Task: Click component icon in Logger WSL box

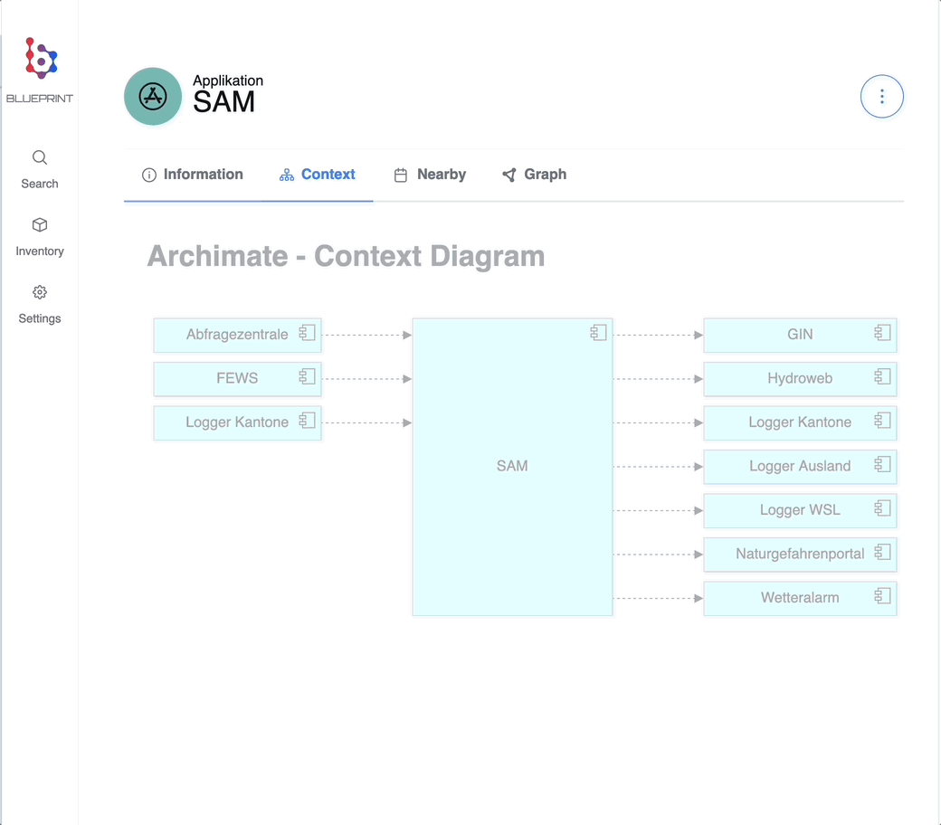Action: (x=882, y=507)
